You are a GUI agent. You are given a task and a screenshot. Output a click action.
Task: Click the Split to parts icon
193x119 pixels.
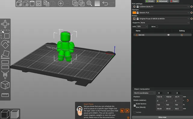tap(81, 3)
